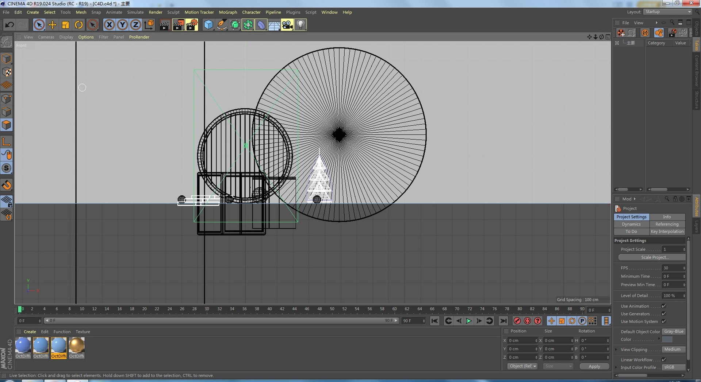Image resolution: width=701 pixels, height=382 pixels.
Task: Select the Rotate tool
Action: point(78,25)
